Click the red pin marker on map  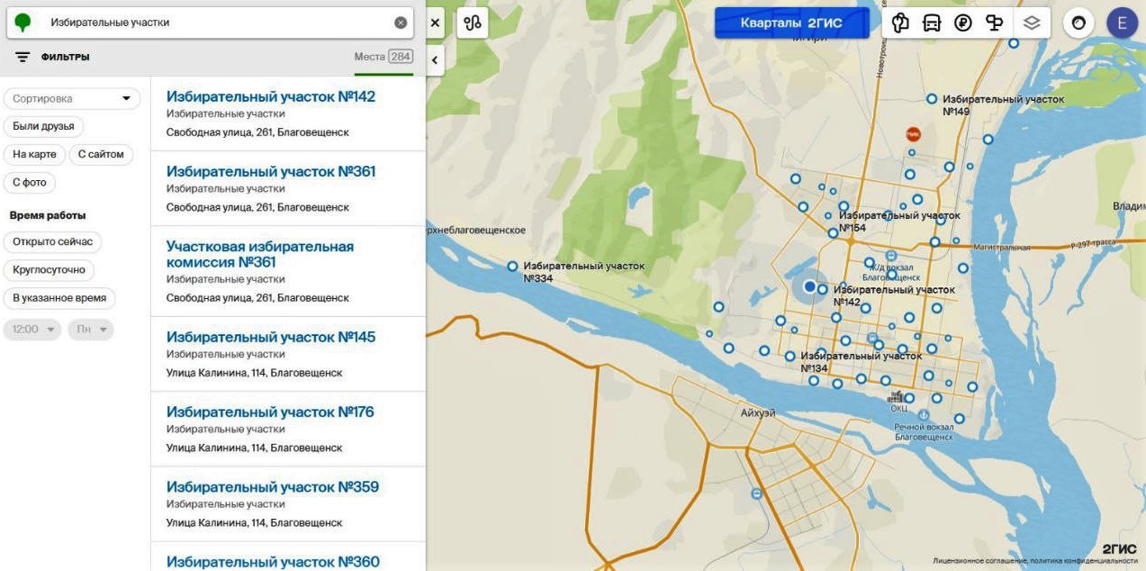(913, 134)
